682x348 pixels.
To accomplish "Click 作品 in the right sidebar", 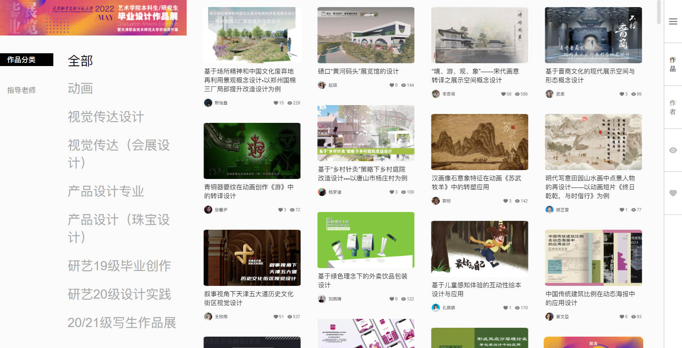I will 673,64.
